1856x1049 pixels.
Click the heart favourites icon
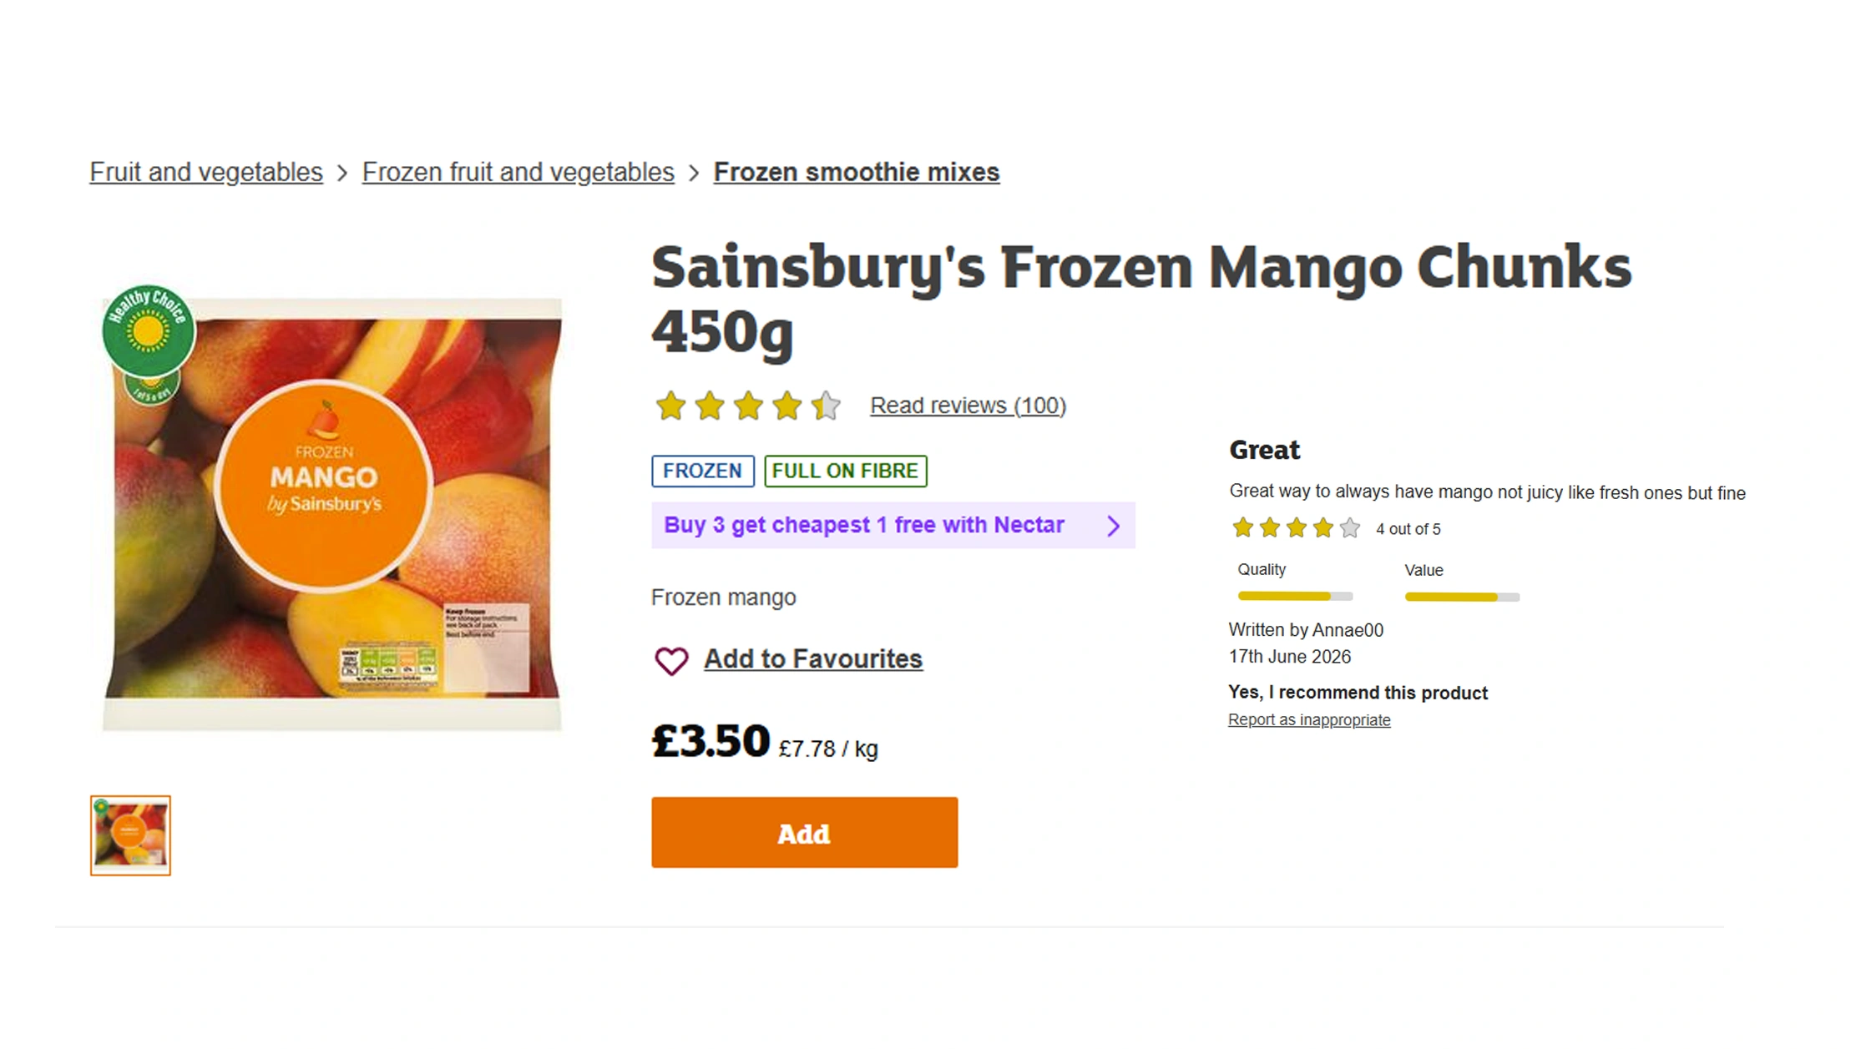[x=671, y=661]
